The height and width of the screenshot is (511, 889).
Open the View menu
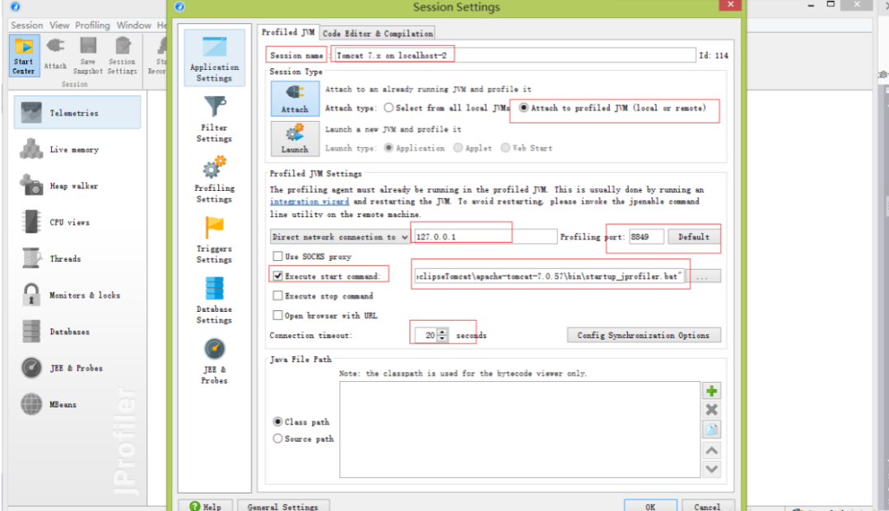coord(59,25)
